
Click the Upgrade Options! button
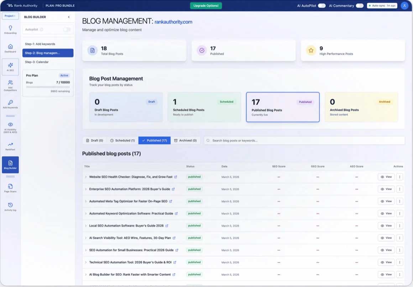pos(206,6)
